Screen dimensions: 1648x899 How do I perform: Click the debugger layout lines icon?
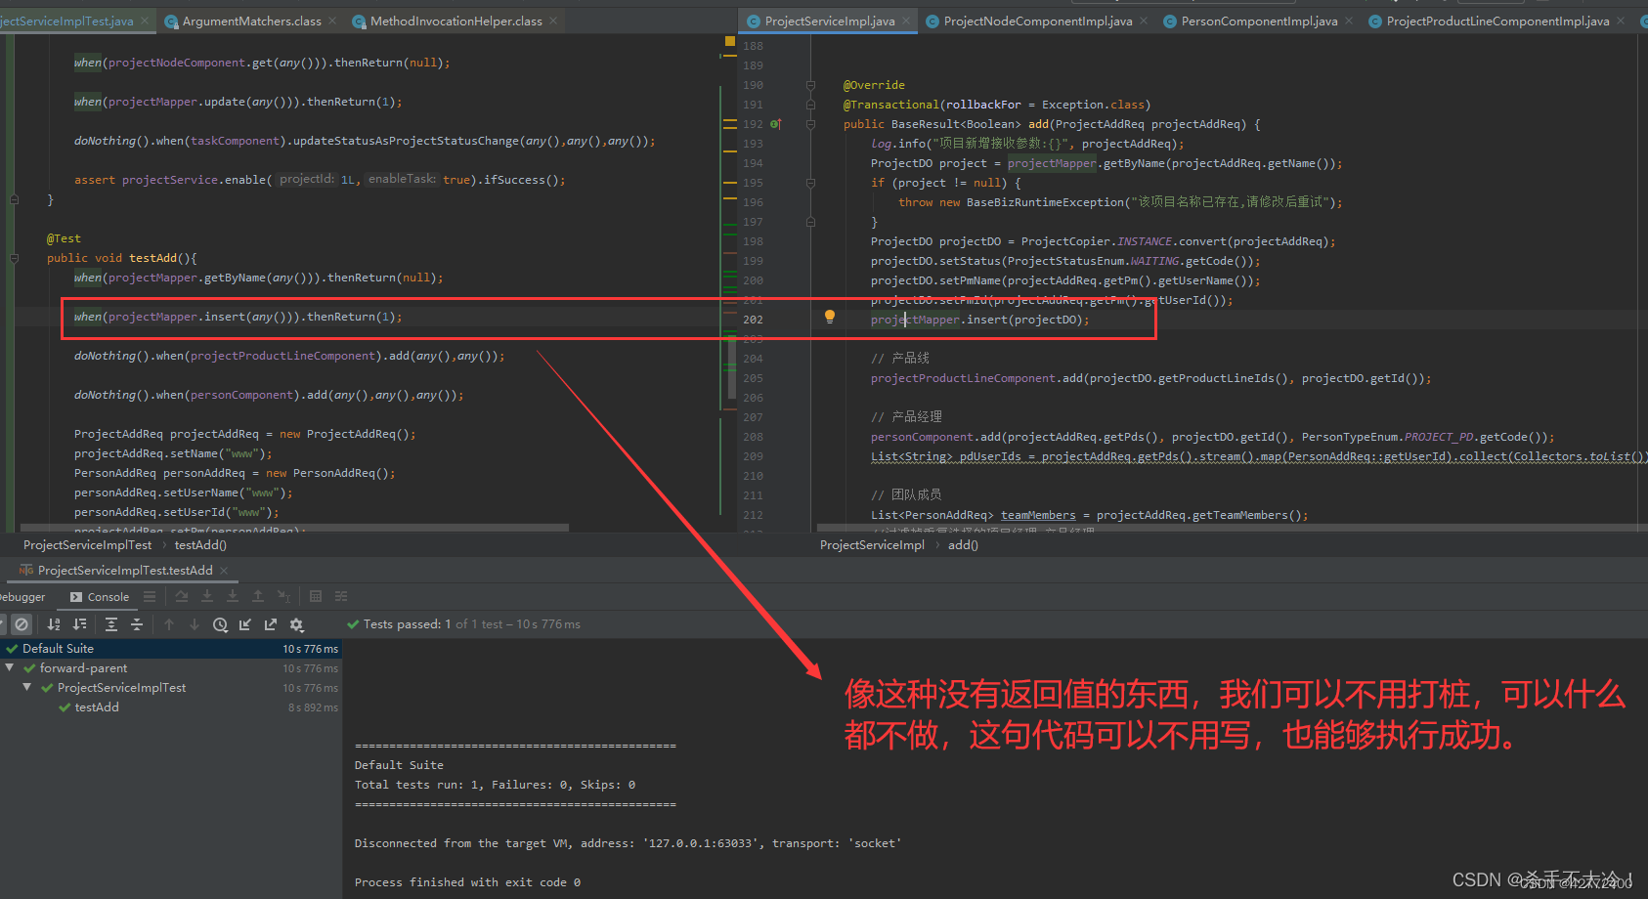tap(151, 596)
